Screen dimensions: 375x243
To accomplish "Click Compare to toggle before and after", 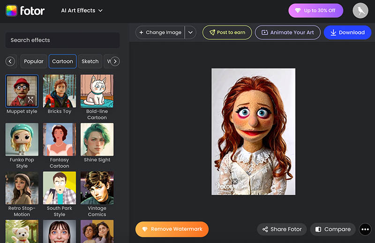I will [x=333, y=229].
